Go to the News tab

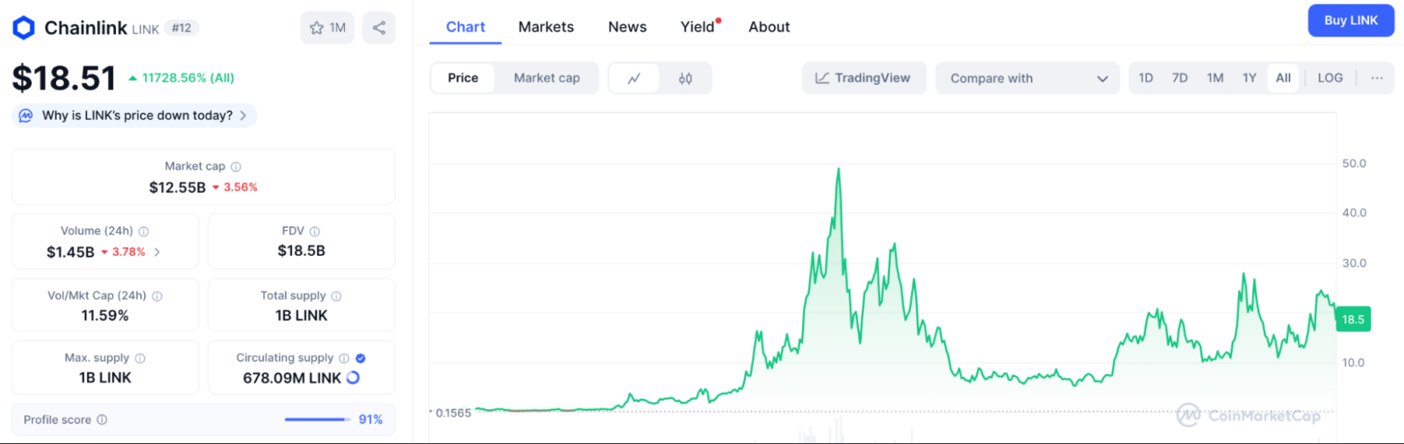(627, 27)
